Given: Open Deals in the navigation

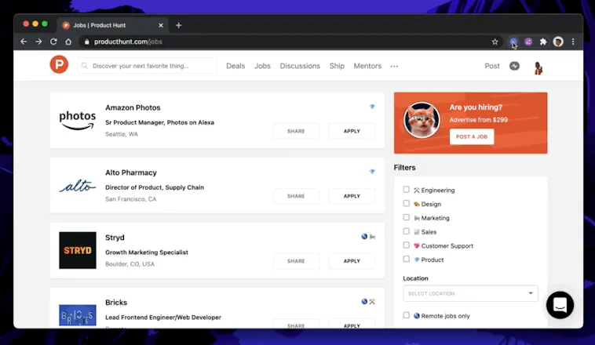Looking at the screenshot, I should [235, 66].
